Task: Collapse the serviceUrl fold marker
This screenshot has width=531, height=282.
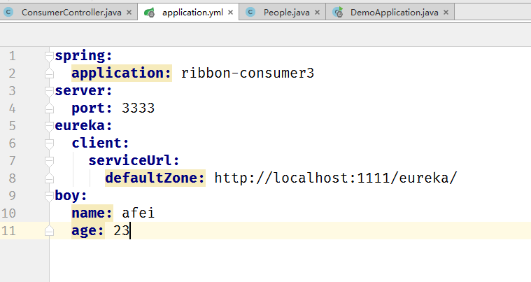Action: 49,161
